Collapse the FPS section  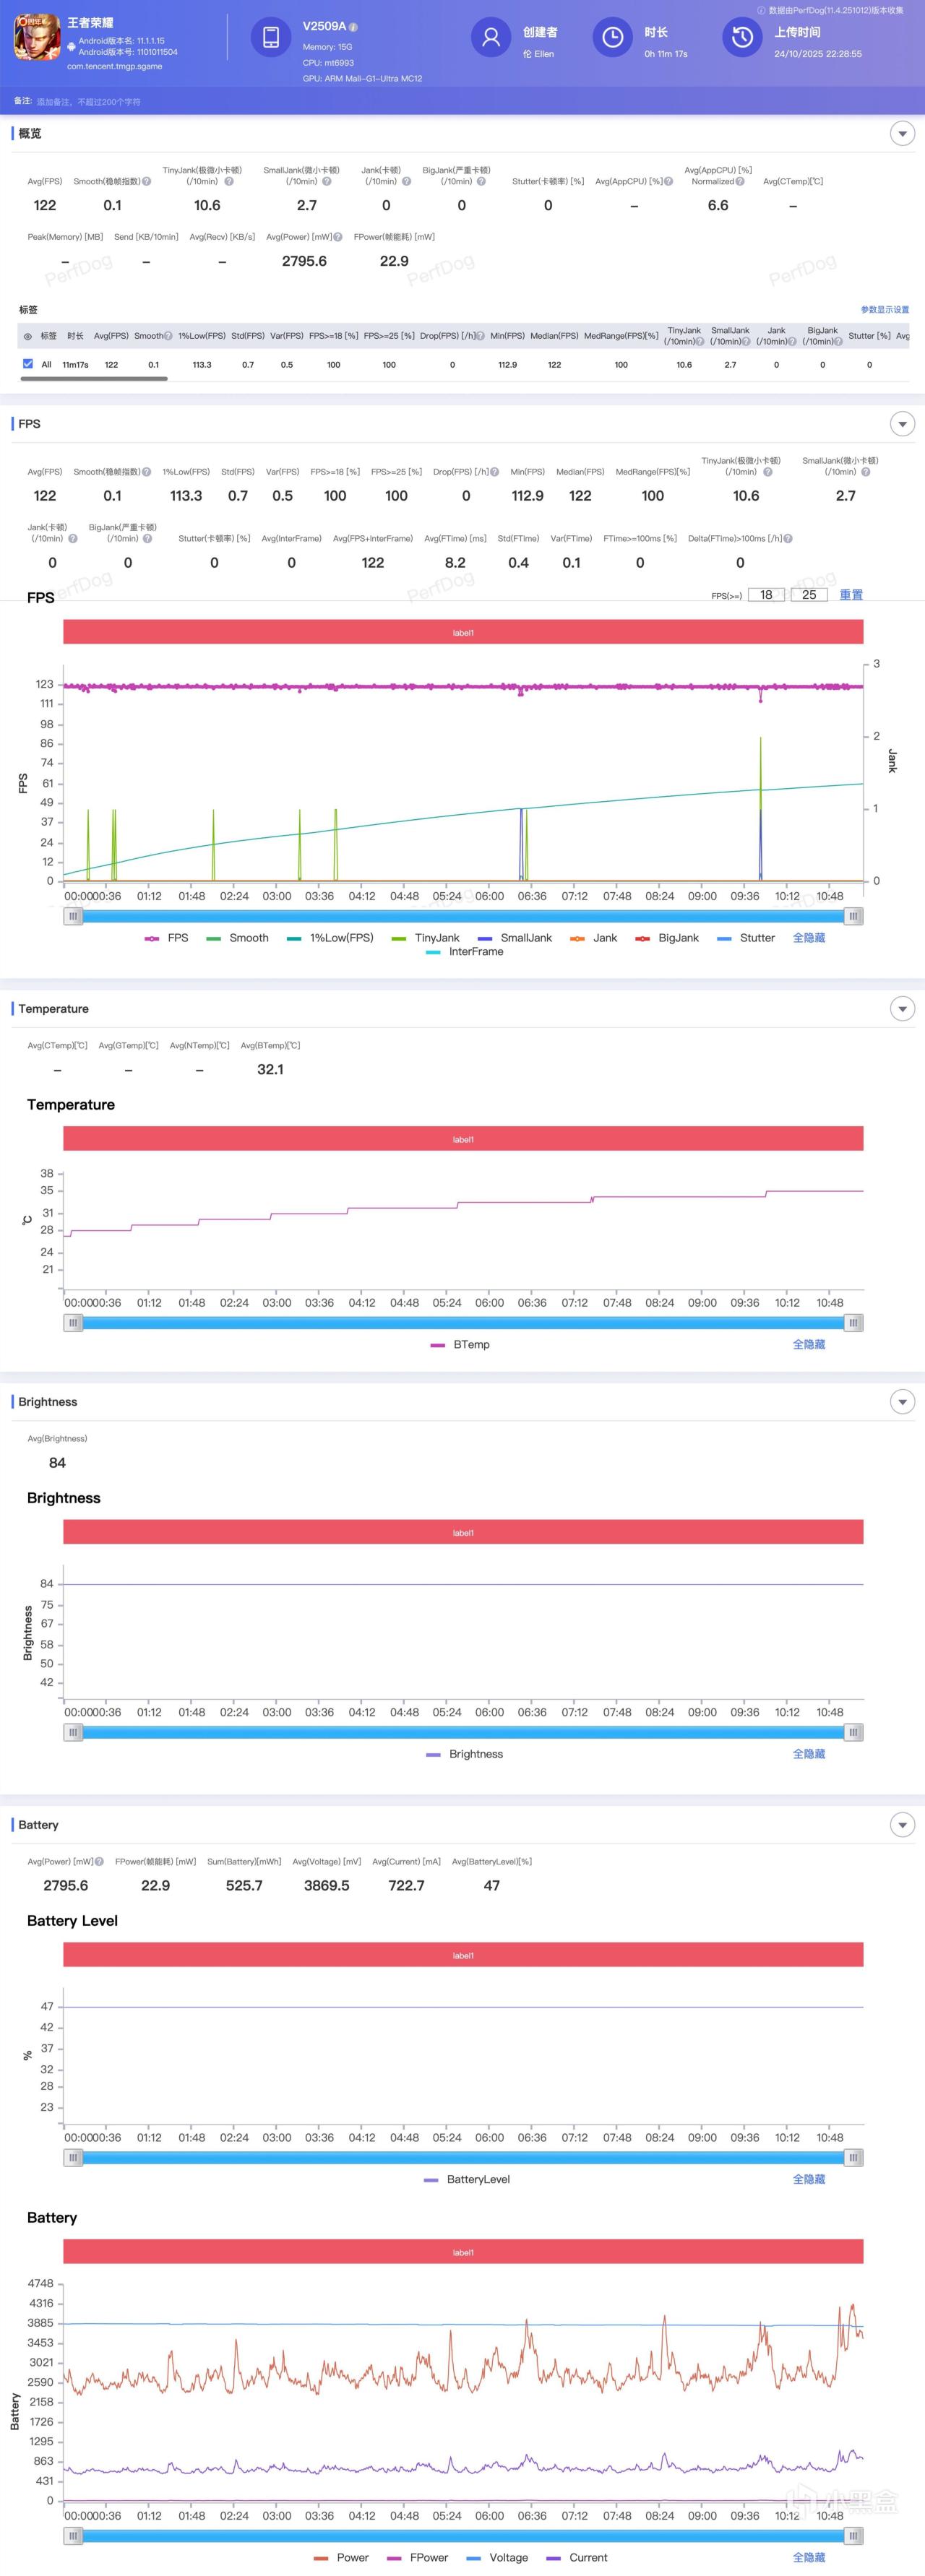[902, 424]
